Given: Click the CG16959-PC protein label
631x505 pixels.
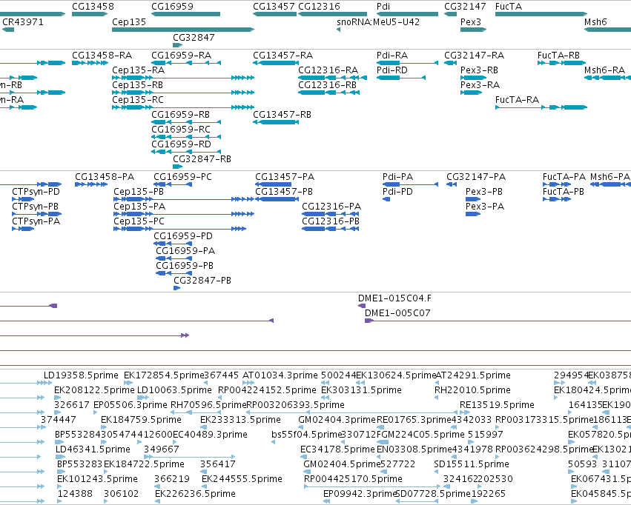Looking at the screenshot, I should tap(182, 177).
